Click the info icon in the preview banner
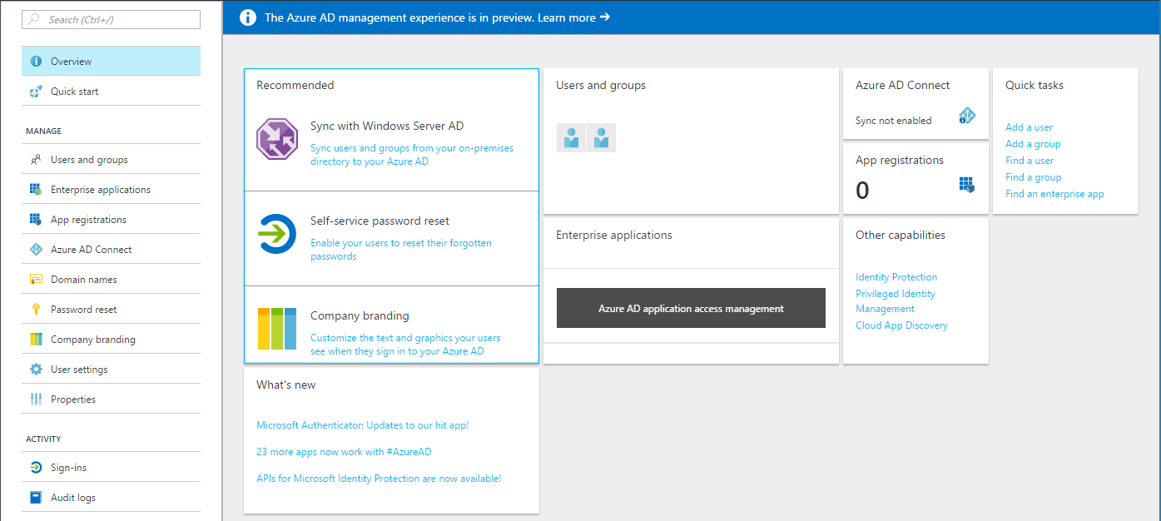This screenshot has height=521, width=1161. click(x=247, y=17)
